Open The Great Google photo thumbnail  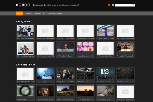[x=105, y=73]
